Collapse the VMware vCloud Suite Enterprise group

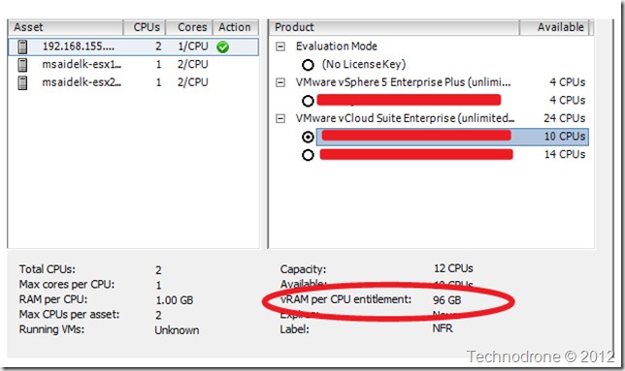[x=280, y=118]
